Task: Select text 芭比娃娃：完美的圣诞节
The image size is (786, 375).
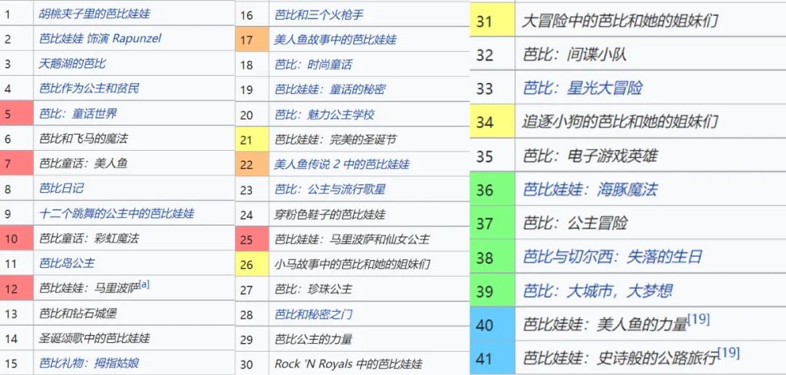Action: click(x=336, y=140)
